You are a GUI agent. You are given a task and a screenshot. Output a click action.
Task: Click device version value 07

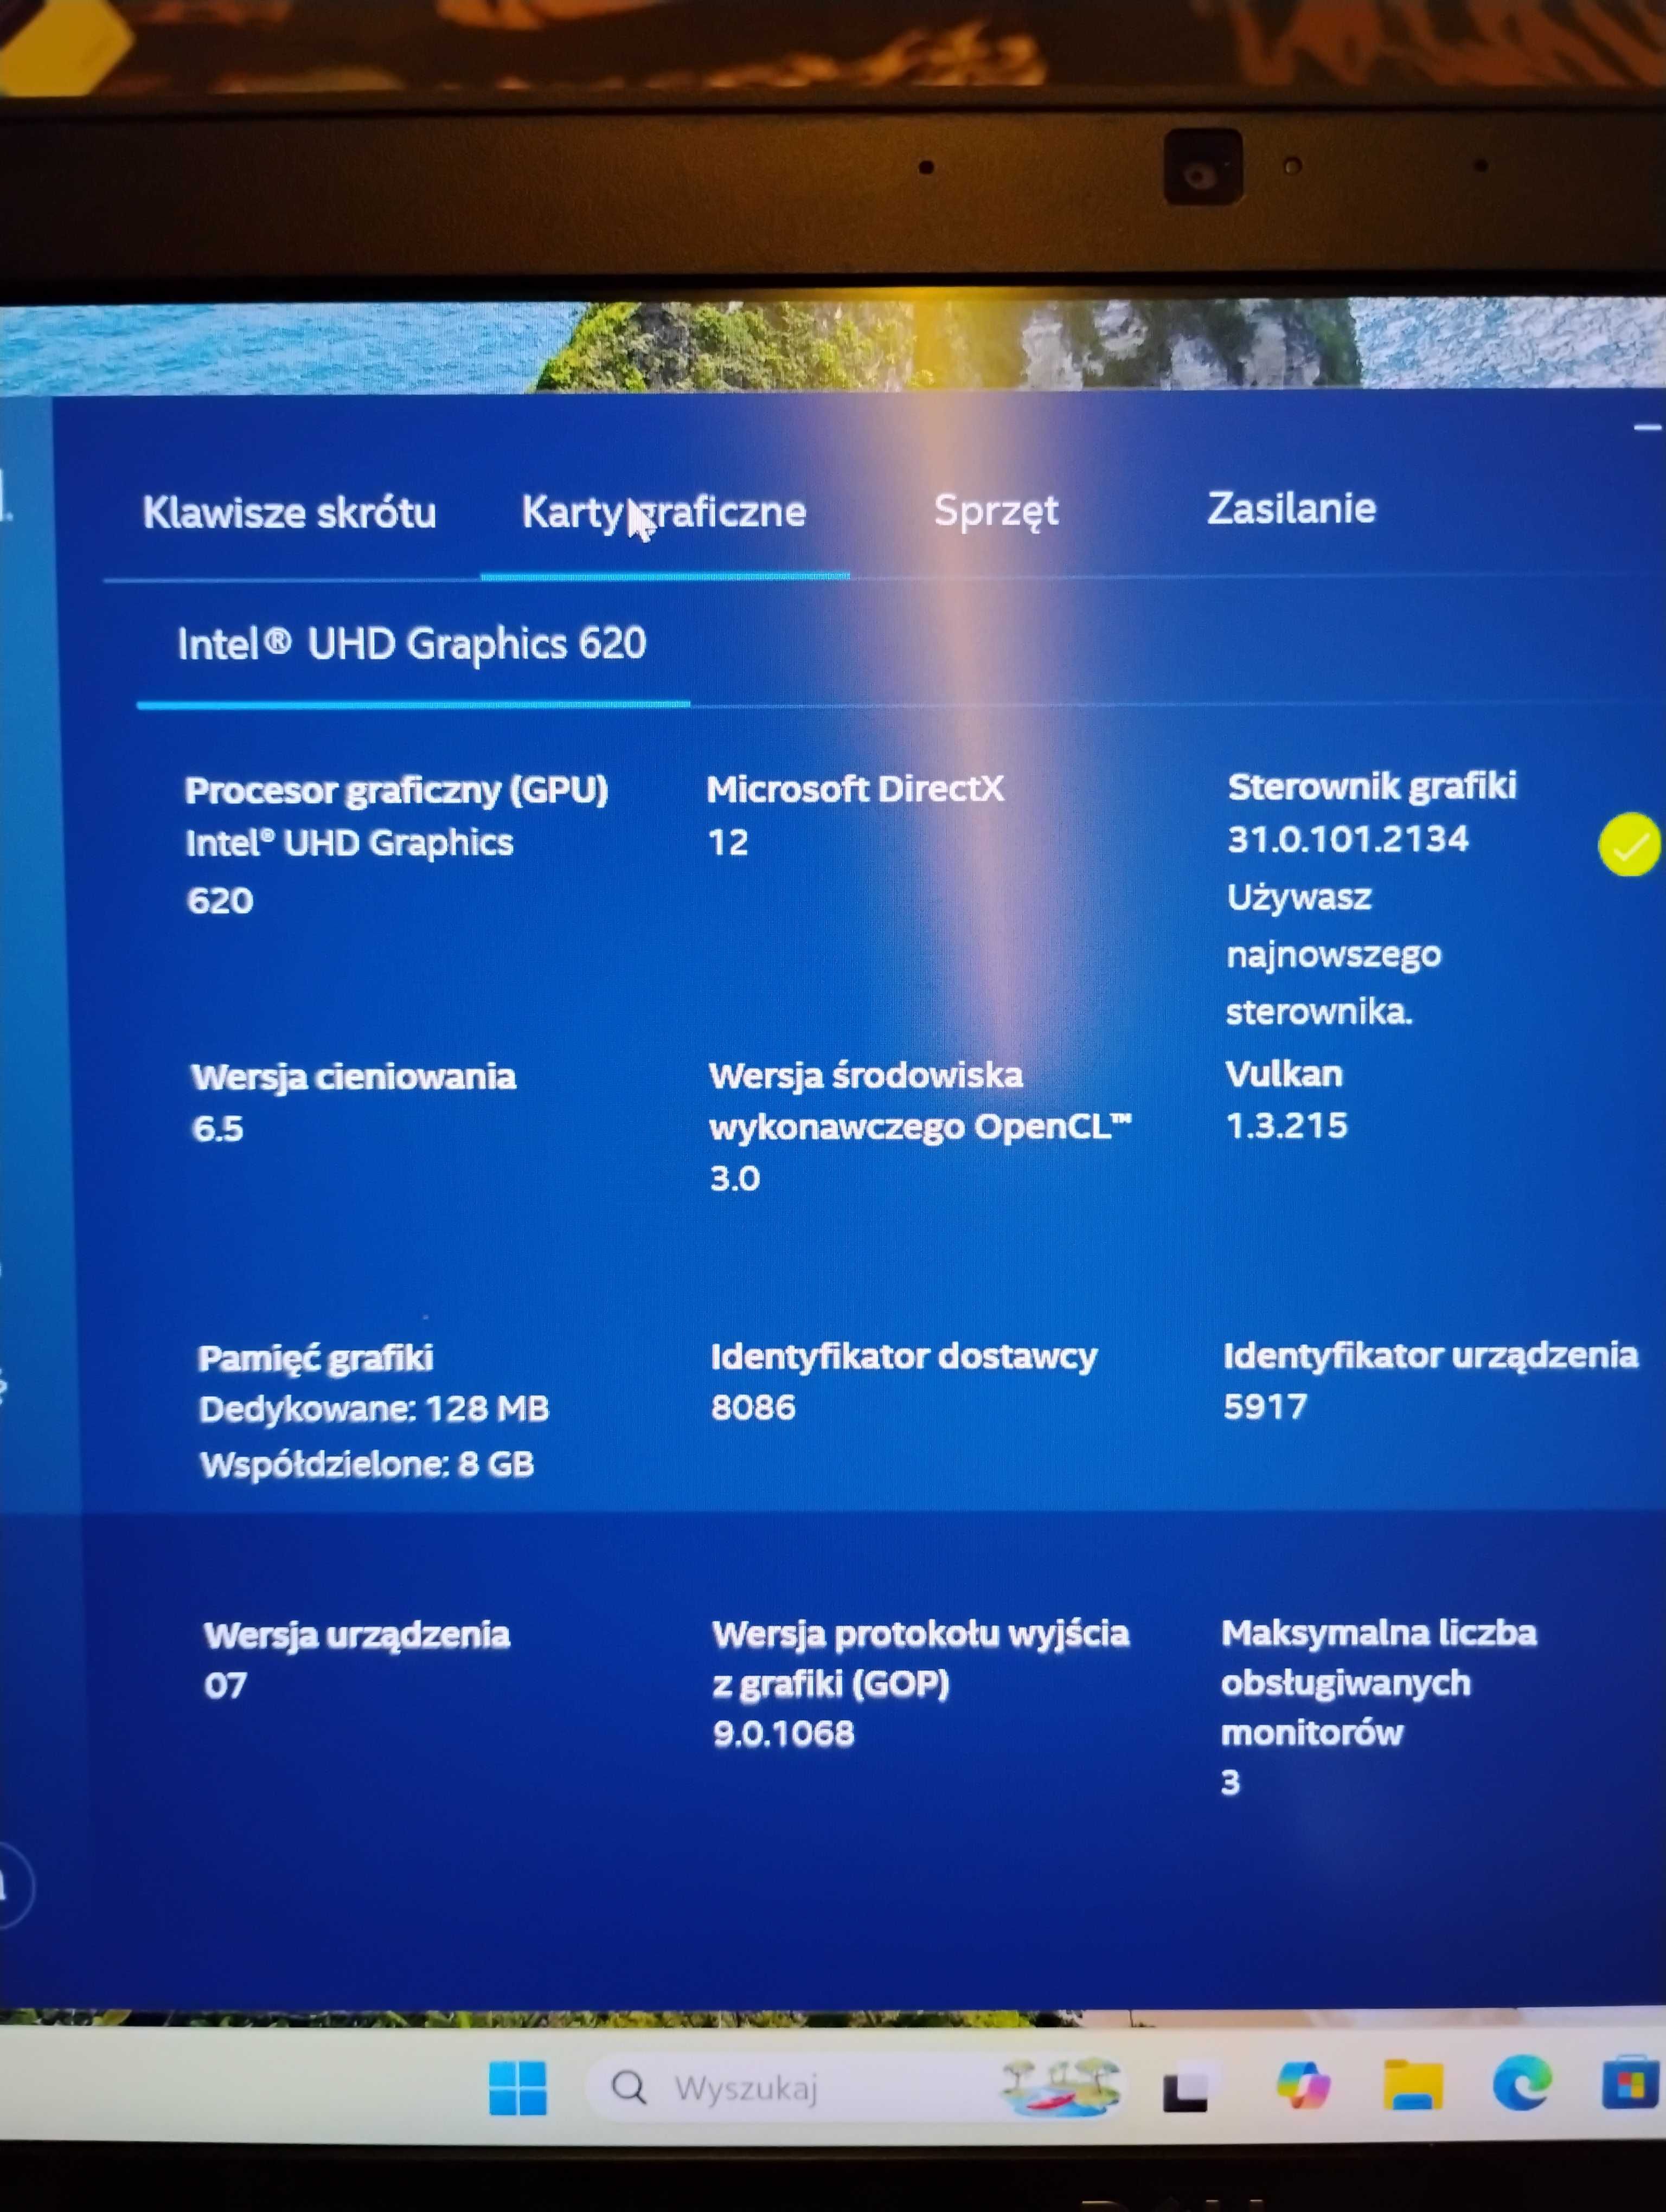point(225,1686)
